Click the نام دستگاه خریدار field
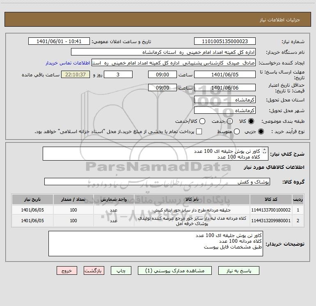This screenshot has height=306, width=316. tap(163, 52)
